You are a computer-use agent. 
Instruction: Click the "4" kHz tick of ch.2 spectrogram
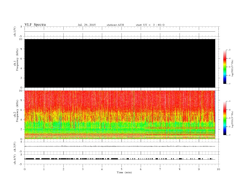pyautogui.click(x=21, y=120)
